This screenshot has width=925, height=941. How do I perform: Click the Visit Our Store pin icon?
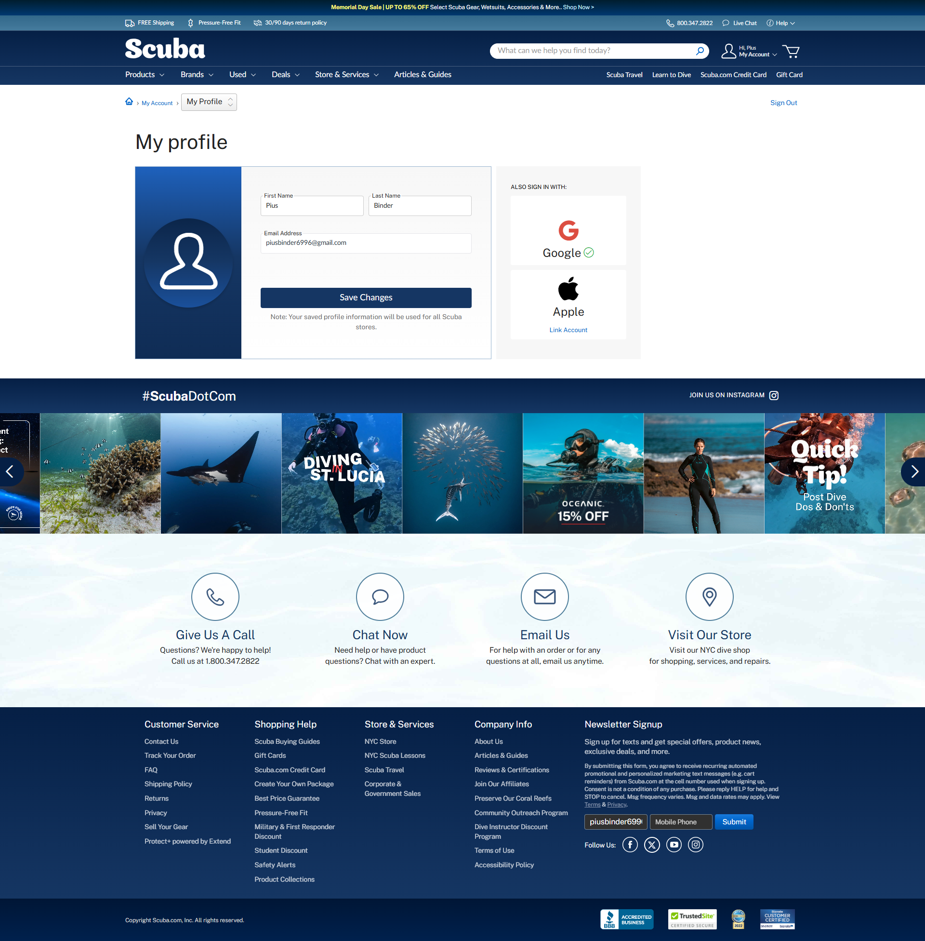pyautogui.click(x=709, y=596)
